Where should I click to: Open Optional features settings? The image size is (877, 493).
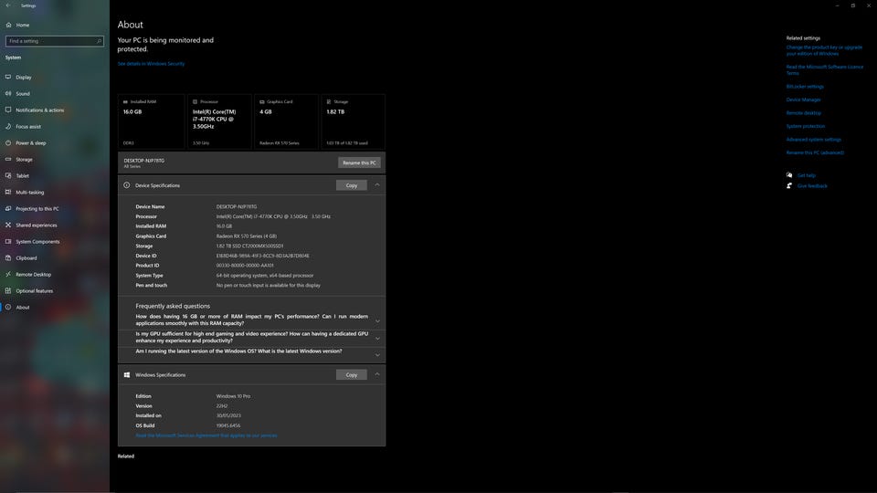click(34, 290)
